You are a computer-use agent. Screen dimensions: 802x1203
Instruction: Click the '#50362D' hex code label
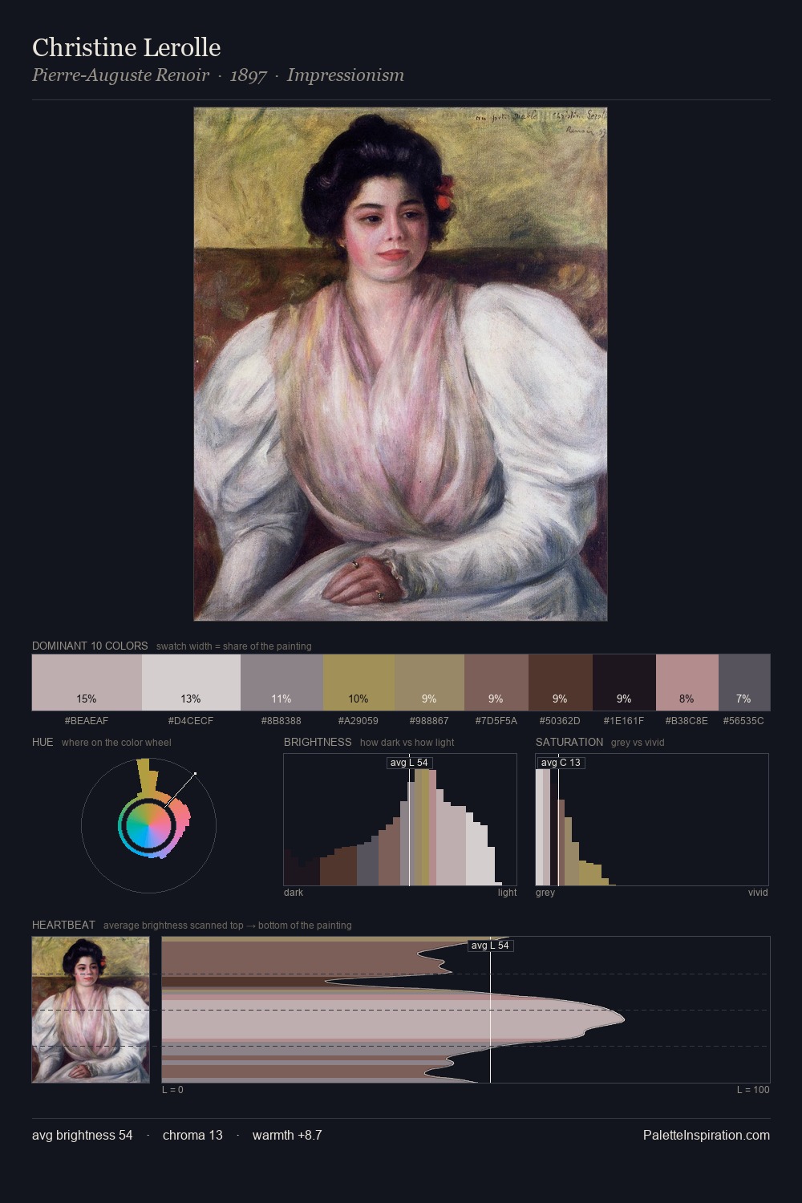point(560,721)
